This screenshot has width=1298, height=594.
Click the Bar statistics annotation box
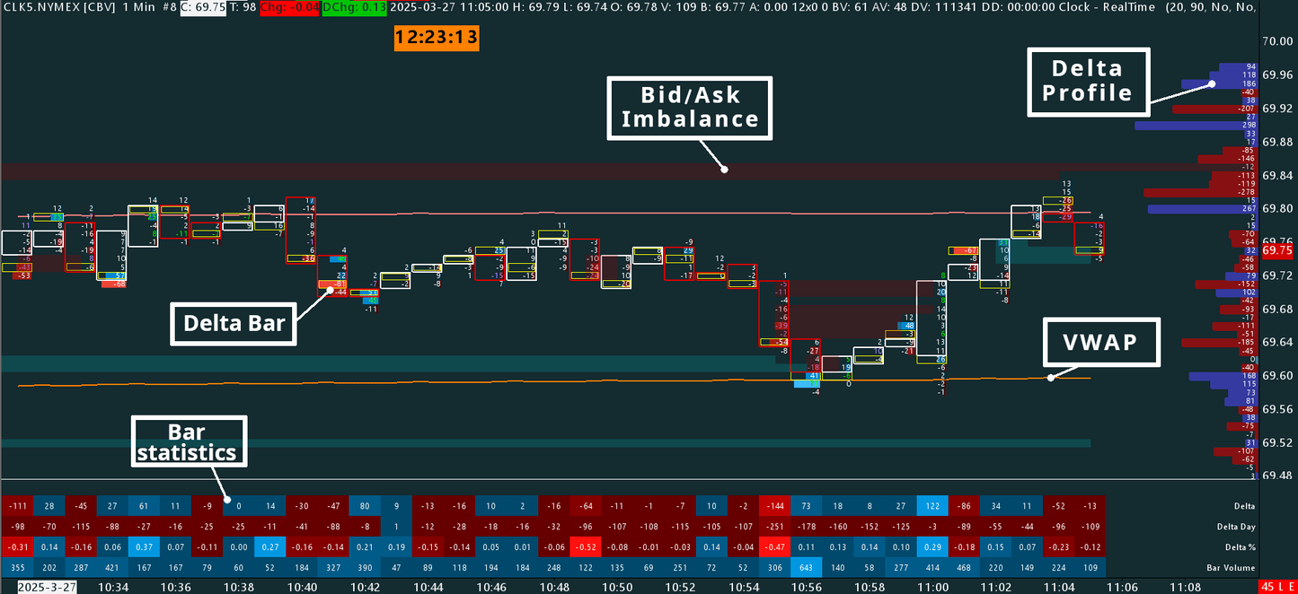point(189,441)
